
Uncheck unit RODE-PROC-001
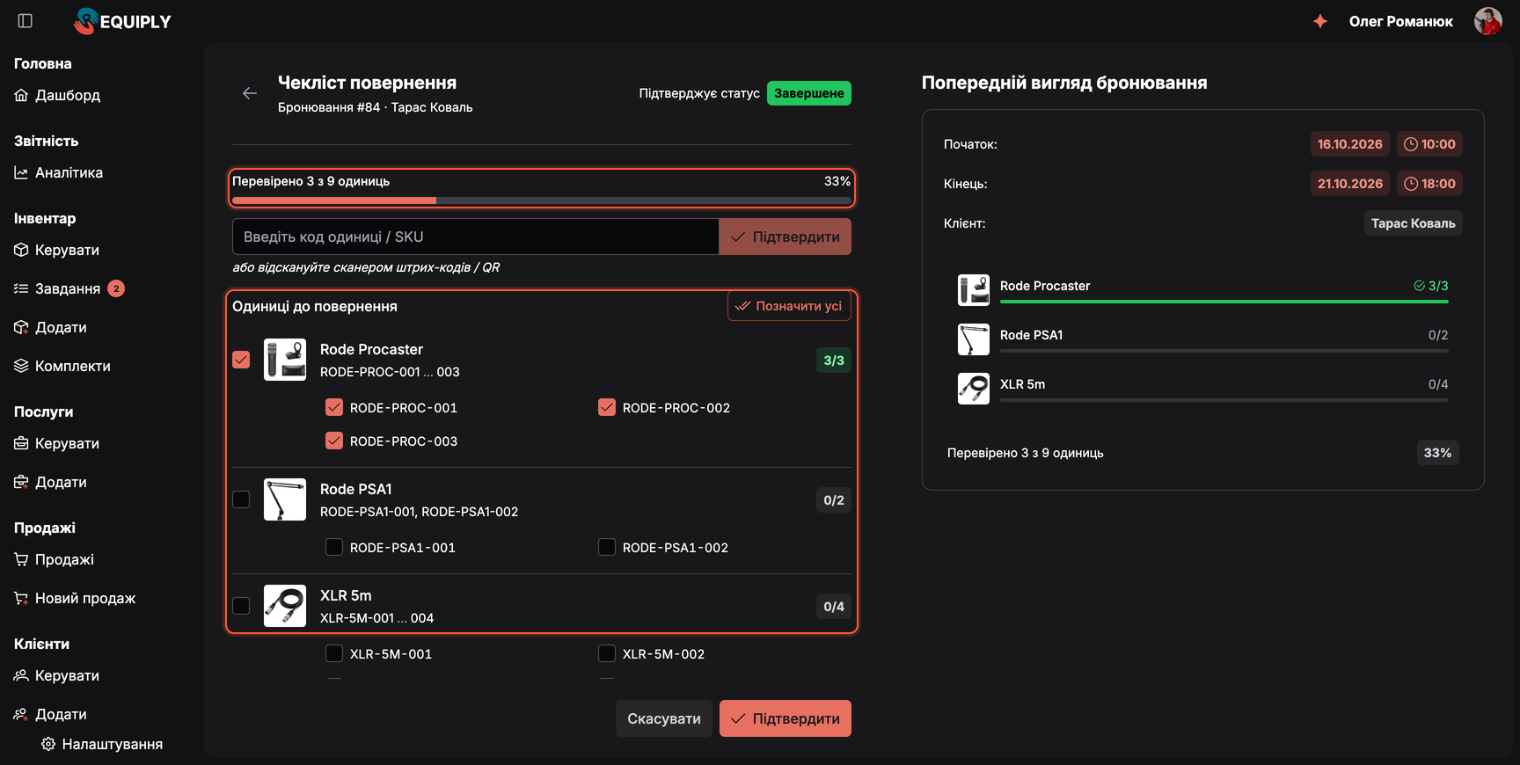334,407
